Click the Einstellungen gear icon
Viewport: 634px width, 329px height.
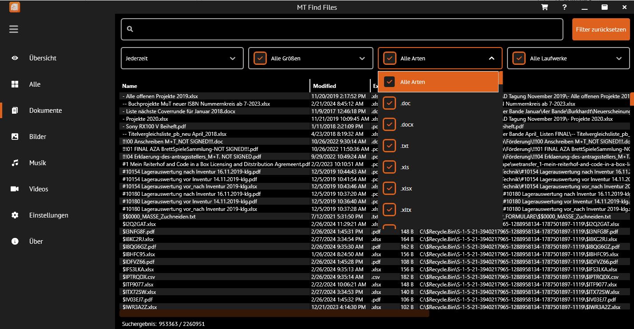coord(15,215)
